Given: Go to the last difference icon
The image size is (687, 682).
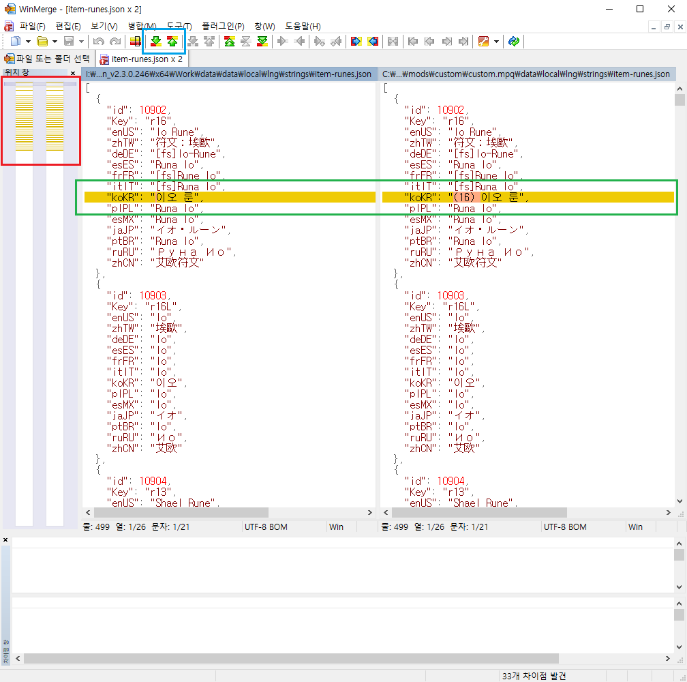Looking at the screenshot, I should (262, 41).
